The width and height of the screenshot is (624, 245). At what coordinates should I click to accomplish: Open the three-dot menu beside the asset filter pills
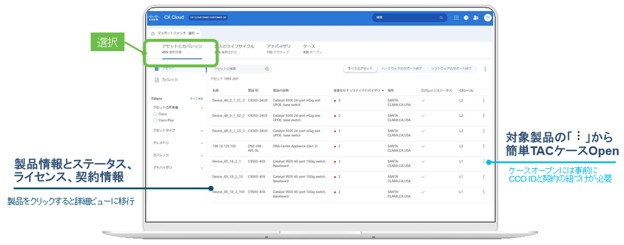tap(485, 69)
